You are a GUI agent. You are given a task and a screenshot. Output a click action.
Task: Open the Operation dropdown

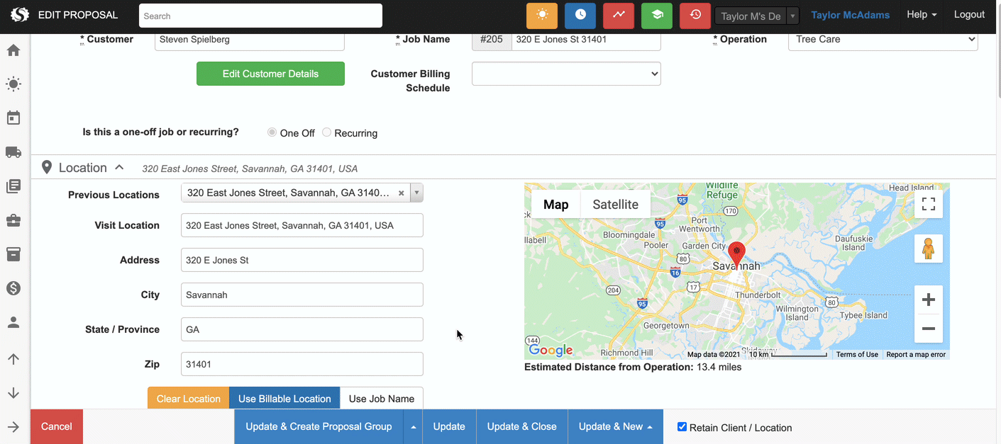[x=883, y=40]
